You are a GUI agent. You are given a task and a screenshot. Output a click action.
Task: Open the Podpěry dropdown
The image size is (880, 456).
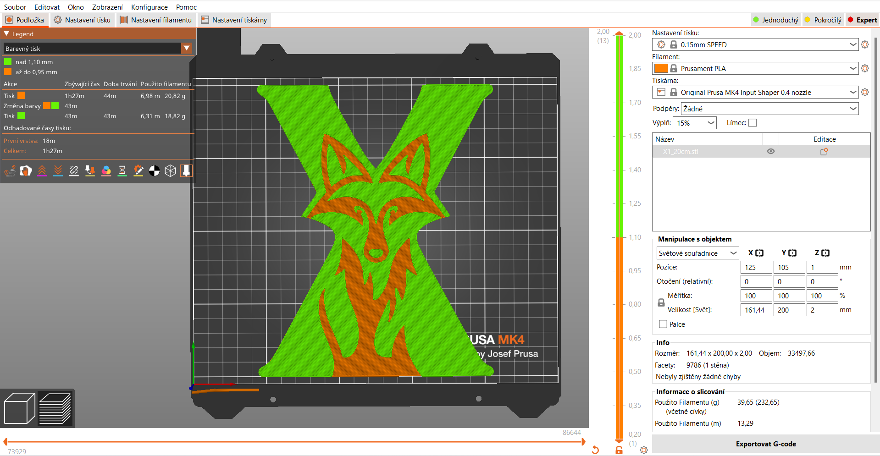pyautogui.click(x=770, y=109)
